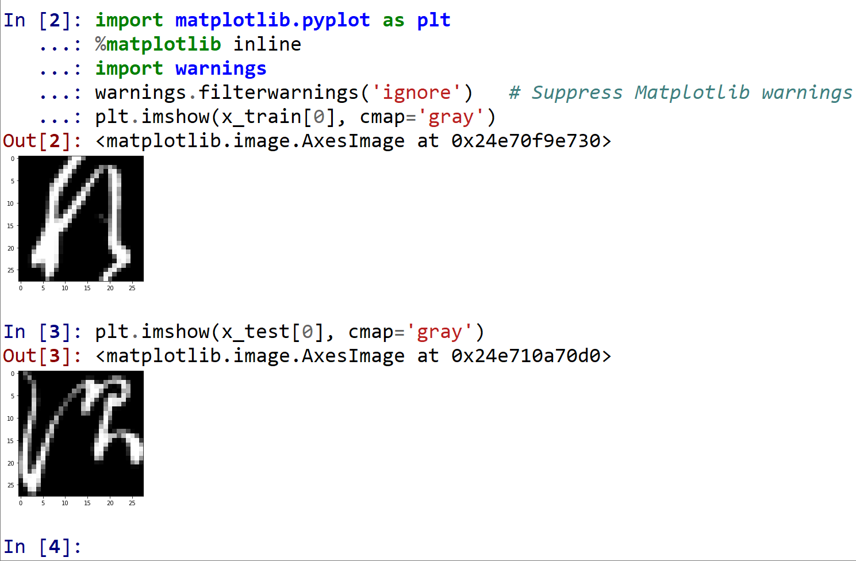
Task: Click the x_train[0] image plot
Action: point(81,218)
